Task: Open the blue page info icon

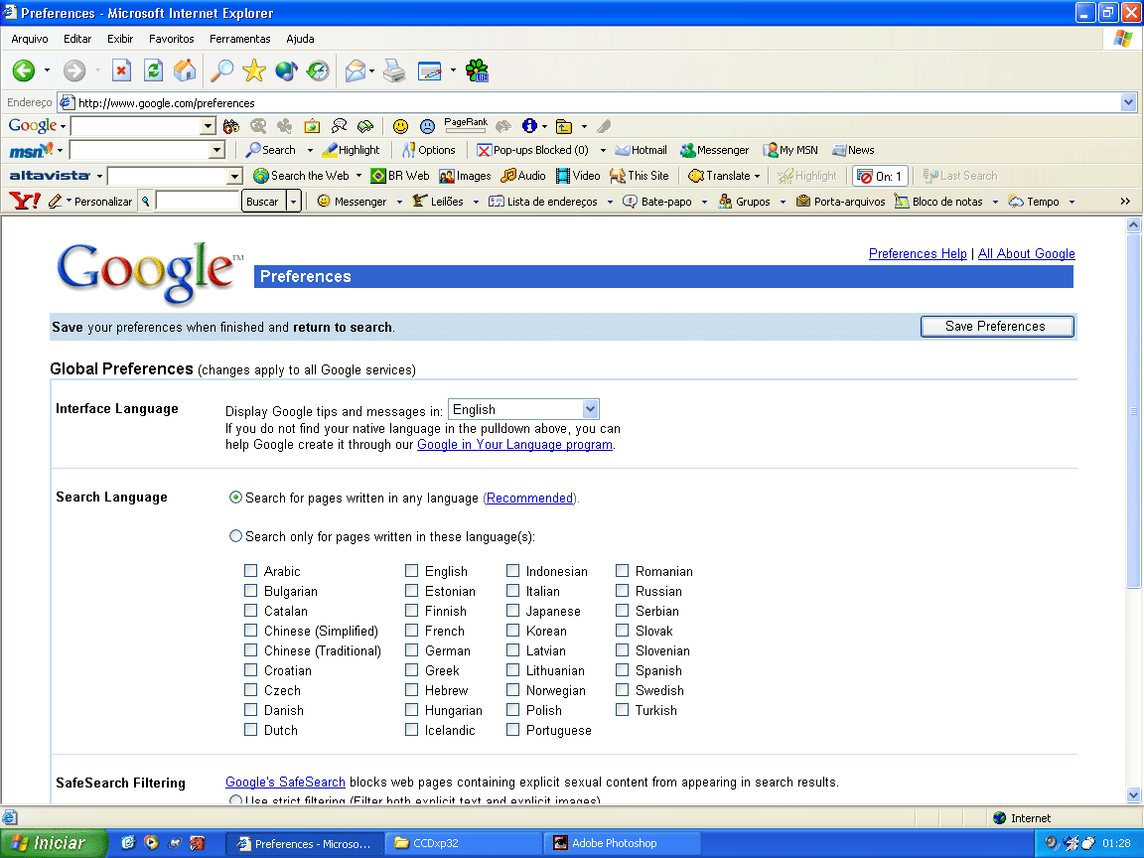Action: pyautogui.click(x=529, y=126)
